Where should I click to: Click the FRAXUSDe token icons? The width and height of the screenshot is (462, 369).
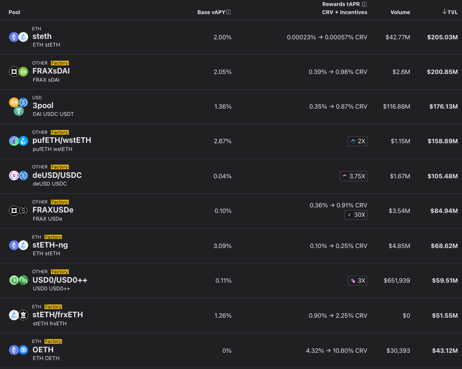[18, 210]
